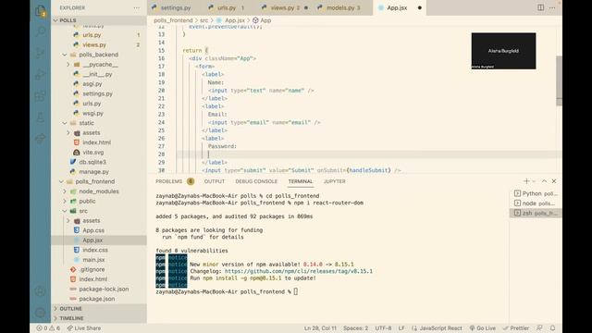
Task: Start Live Share session
Action: [84, 328]
